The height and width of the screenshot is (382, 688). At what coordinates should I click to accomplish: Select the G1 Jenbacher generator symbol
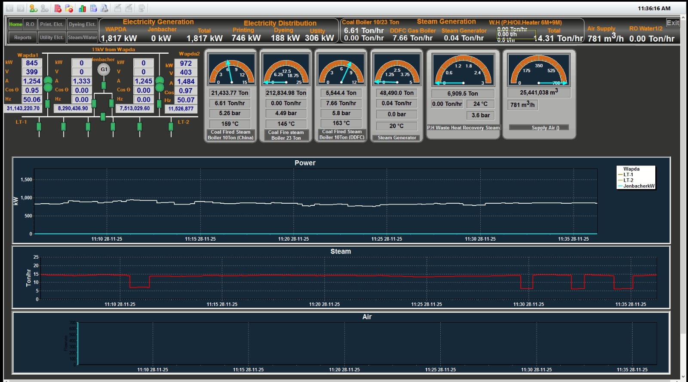(x=104, y=69)
